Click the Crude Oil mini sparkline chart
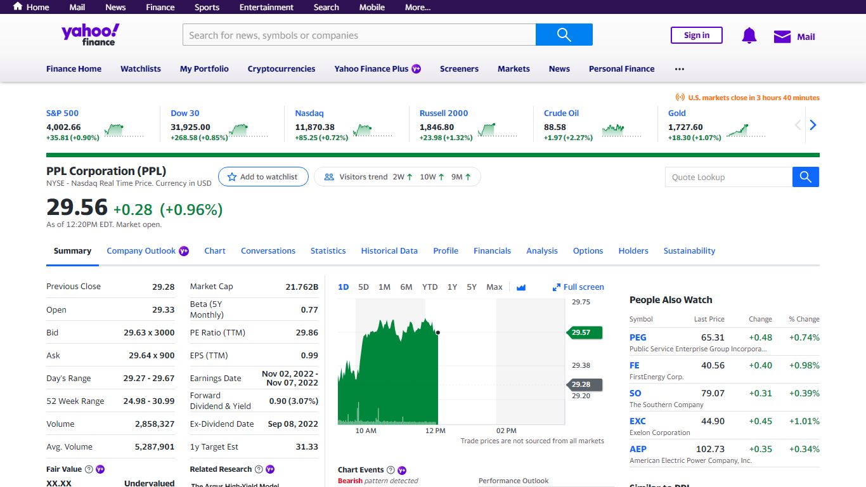The width and height of the screenshot is (866, 487). click(x=621, y=131)
